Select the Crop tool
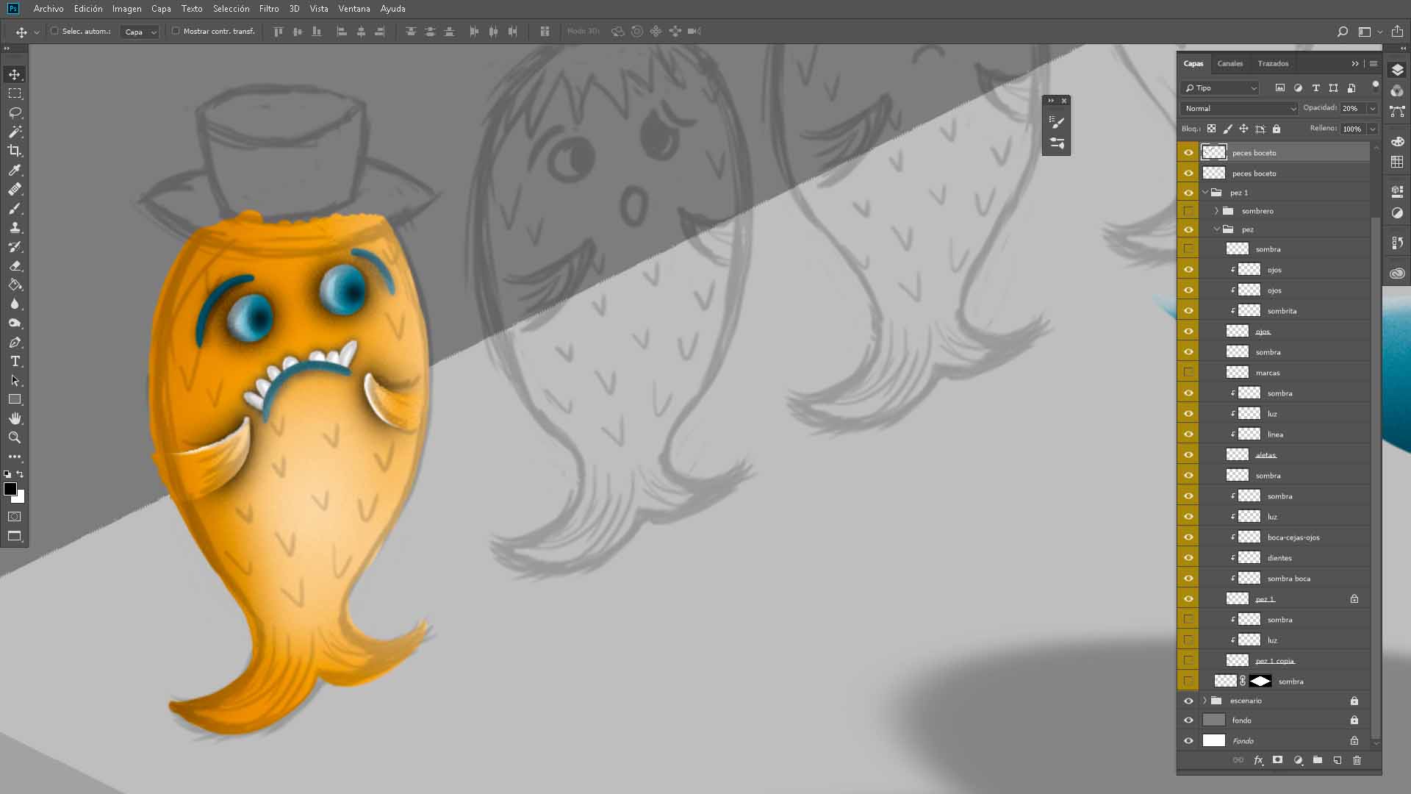 pyautogui.click(x=15, y=151)
